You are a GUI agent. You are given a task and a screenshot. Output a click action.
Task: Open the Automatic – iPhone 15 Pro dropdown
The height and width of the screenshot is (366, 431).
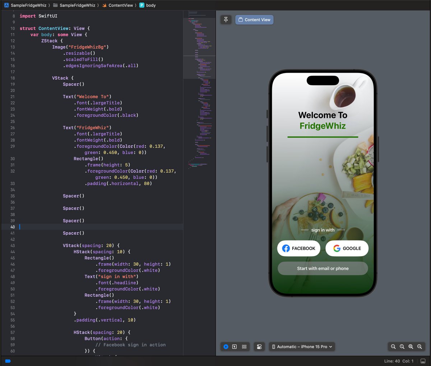(302, 347)
